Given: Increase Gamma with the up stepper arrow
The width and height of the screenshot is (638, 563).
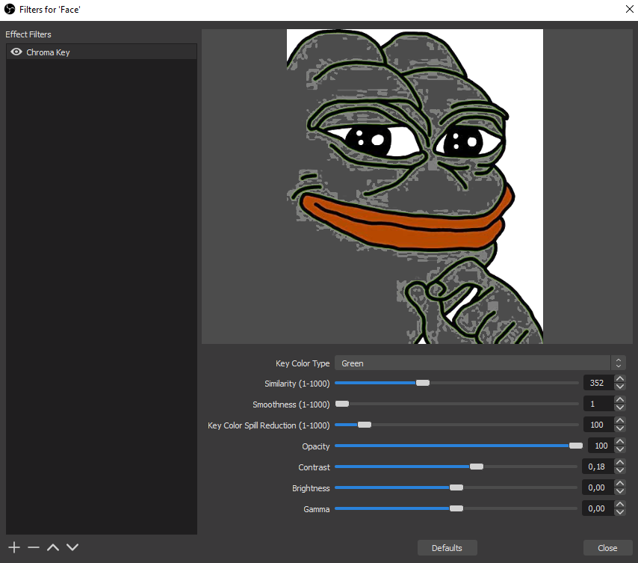Looking at the screenshot, I should pos(619,505).
